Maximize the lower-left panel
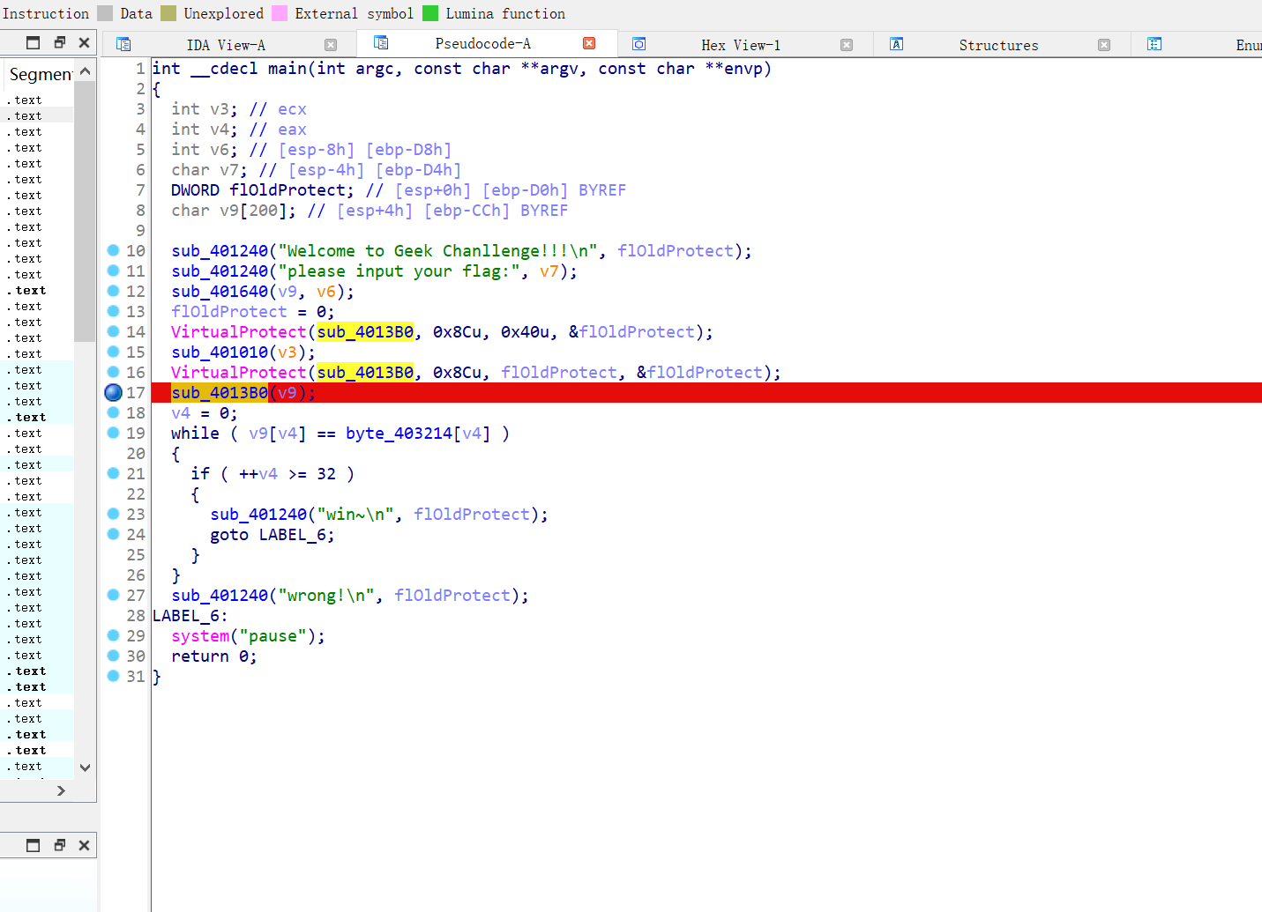1262x912 pixels. 34,845
